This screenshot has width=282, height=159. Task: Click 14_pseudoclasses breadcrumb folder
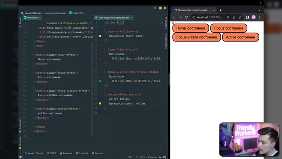(31, 13)
